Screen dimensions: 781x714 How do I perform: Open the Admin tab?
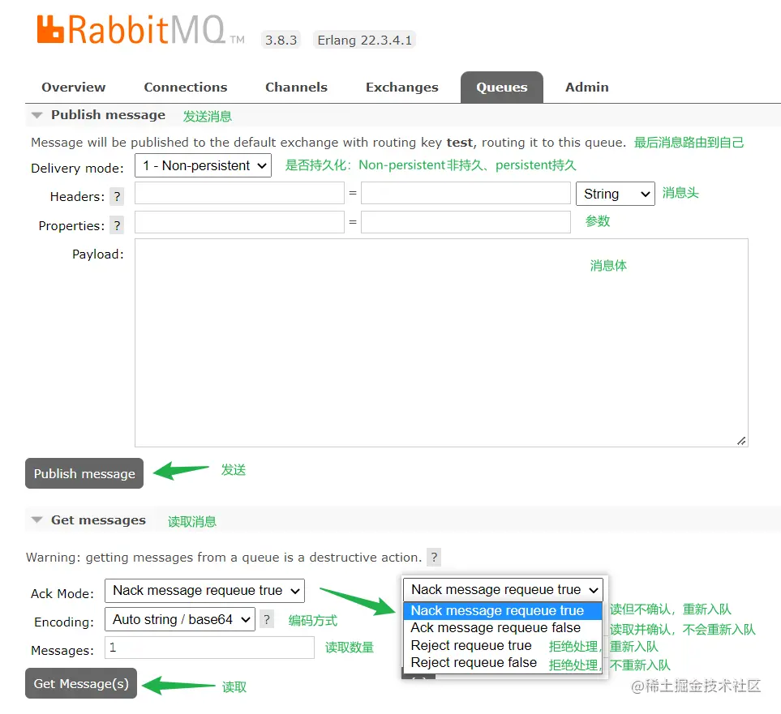tap(586, 88)
